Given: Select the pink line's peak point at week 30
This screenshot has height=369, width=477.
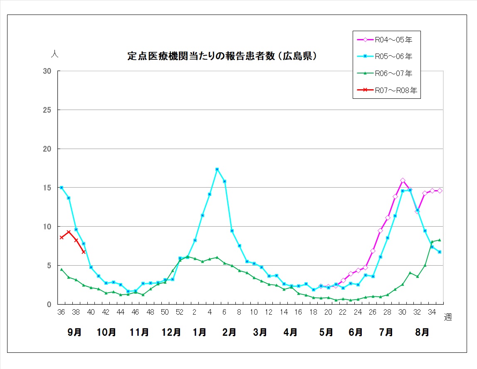Looking at the screenshot, I should point(403,181).
